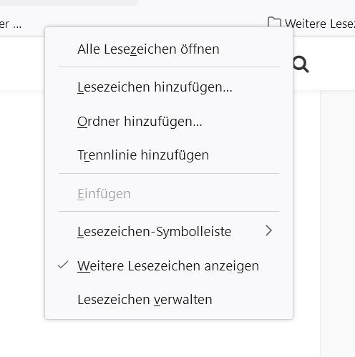
Task: Click the truncated bookmark ending in 'er …'
Action: 11,24
